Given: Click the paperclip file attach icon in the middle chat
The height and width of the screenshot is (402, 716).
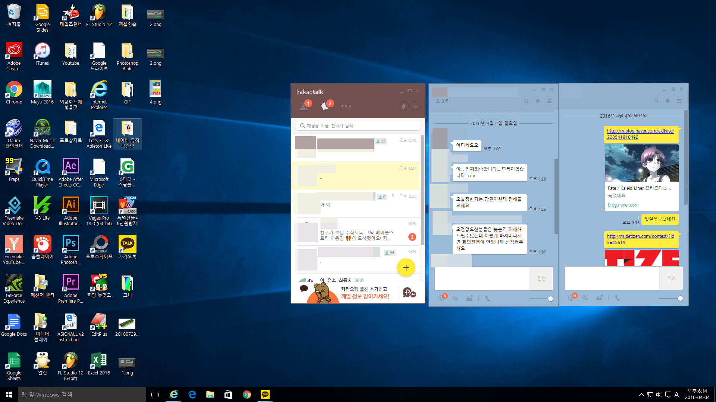Looking at the screenshot, I should point(455,298).
